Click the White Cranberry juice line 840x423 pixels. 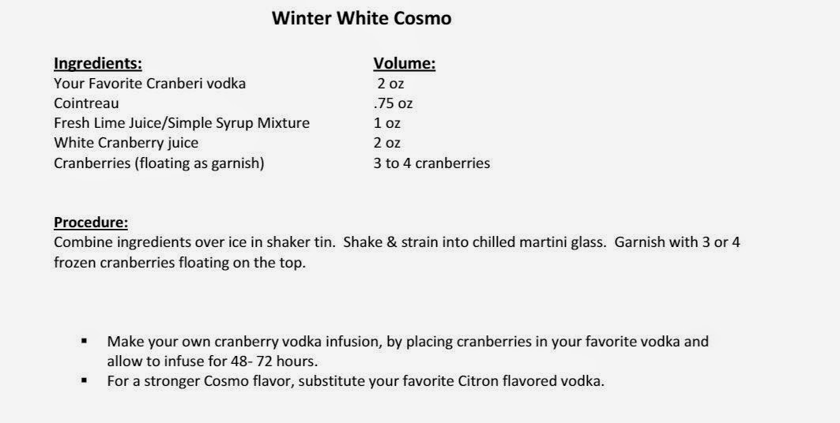126,143
